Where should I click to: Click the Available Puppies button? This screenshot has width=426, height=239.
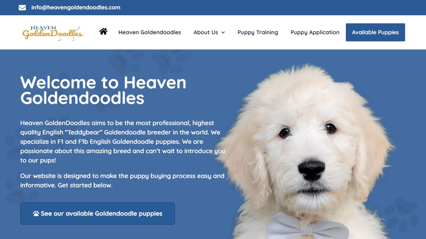click(375, 32)
